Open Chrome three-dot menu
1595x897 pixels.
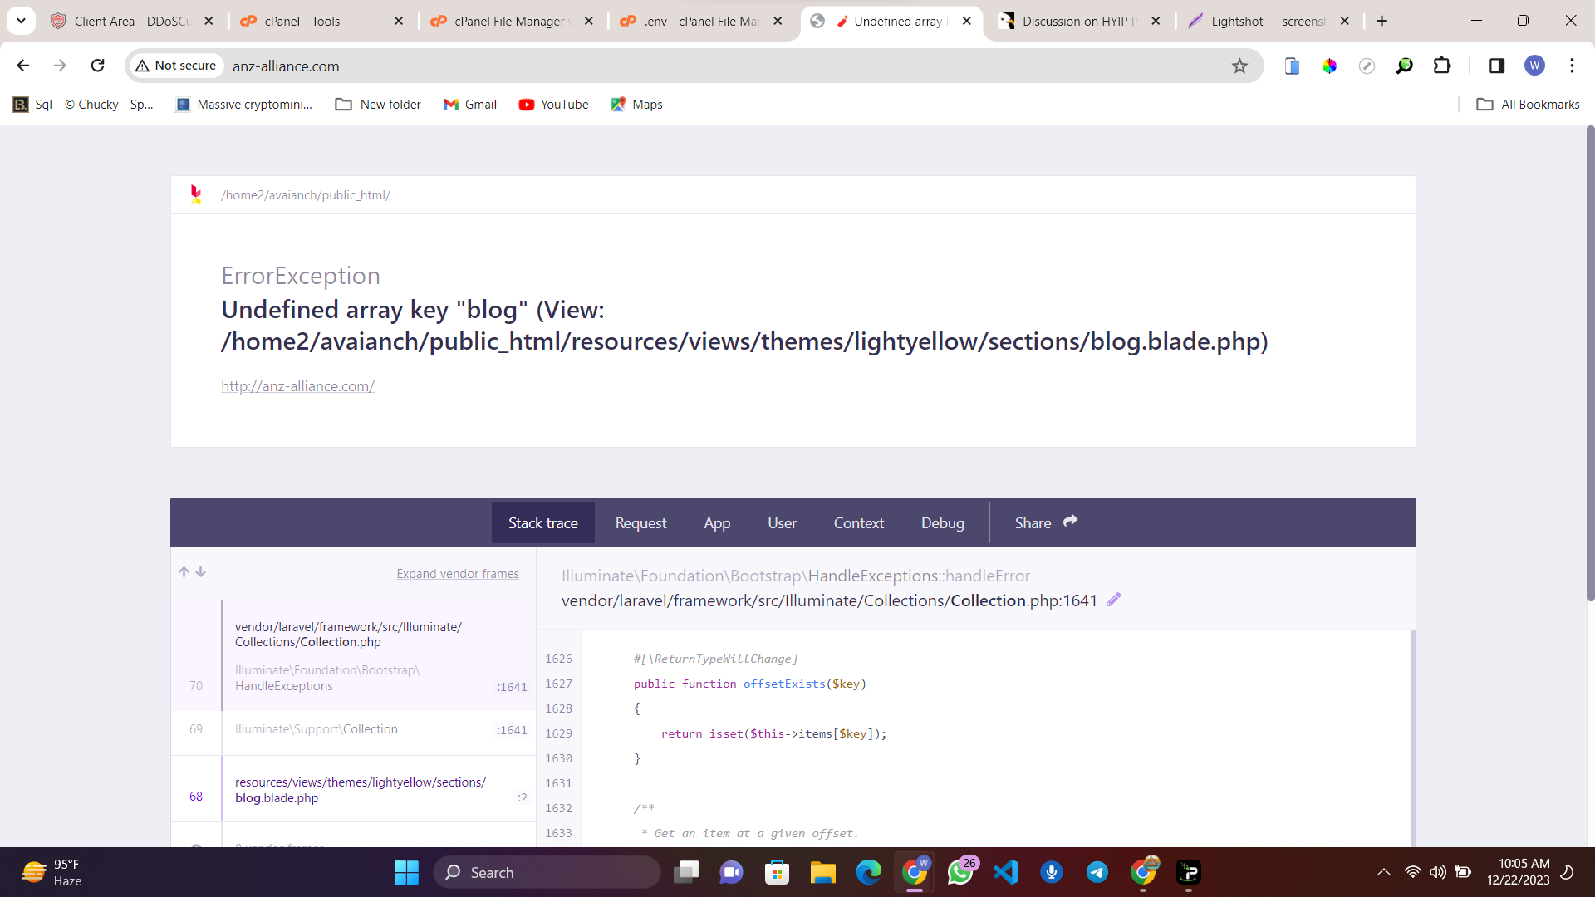click(x=1572, y=66)
